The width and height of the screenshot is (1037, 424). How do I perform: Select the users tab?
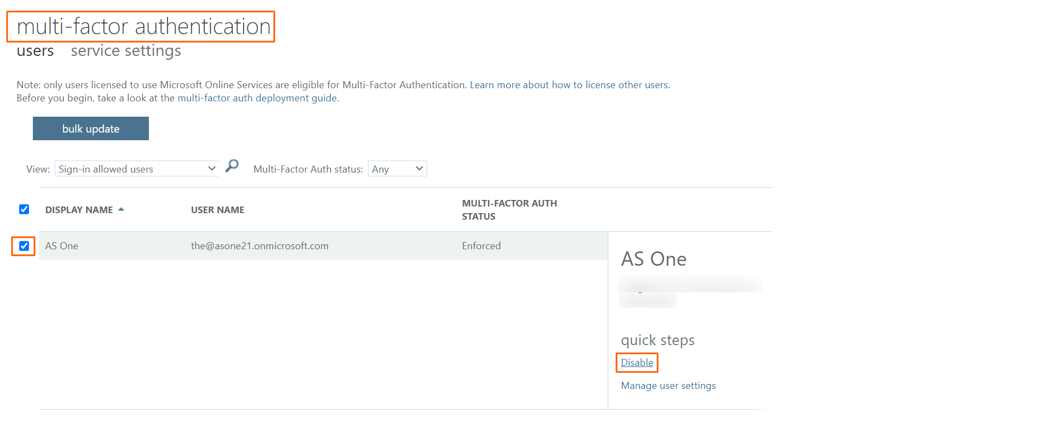point(35,51)
